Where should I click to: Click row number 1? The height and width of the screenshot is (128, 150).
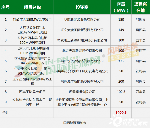pos(6,20)
